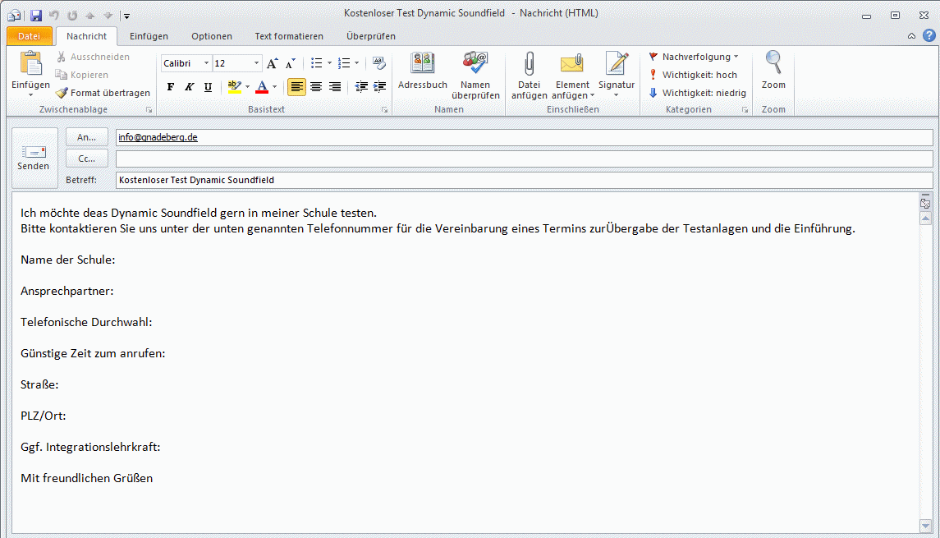Click the message body scrollbar down arrow
The height and width of the screenshot is (538, 940).
point(925,526)
